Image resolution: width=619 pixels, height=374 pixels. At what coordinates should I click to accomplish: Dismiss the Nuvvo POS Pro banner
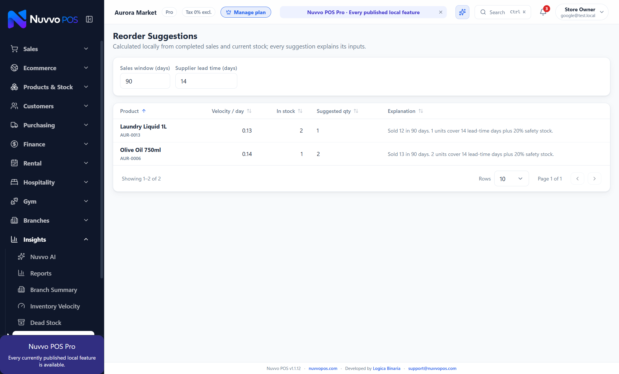click(x=440, y=12)
